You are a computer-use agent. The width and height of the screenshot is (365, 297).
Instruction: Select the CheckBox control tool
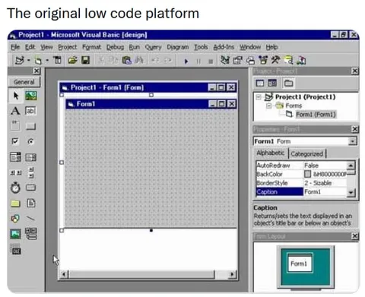(15, 141)
